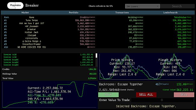Click the SELL ALL button

click(x=146, y=95)
